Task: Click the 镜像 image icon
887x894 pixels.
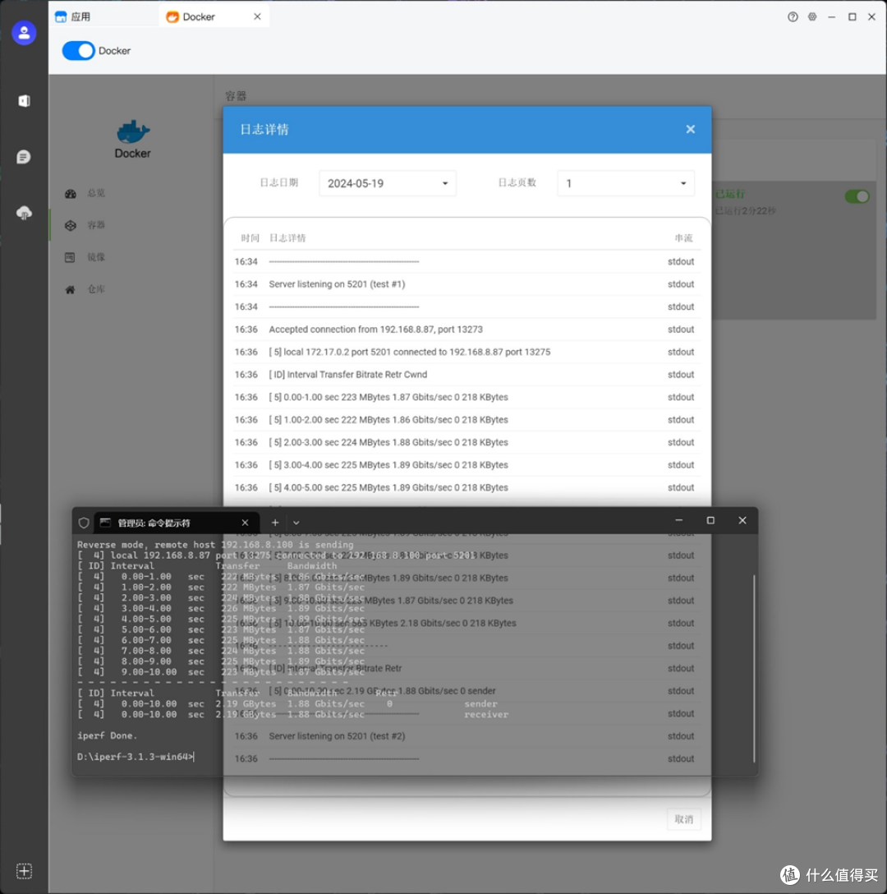Action: coord(70,257)
